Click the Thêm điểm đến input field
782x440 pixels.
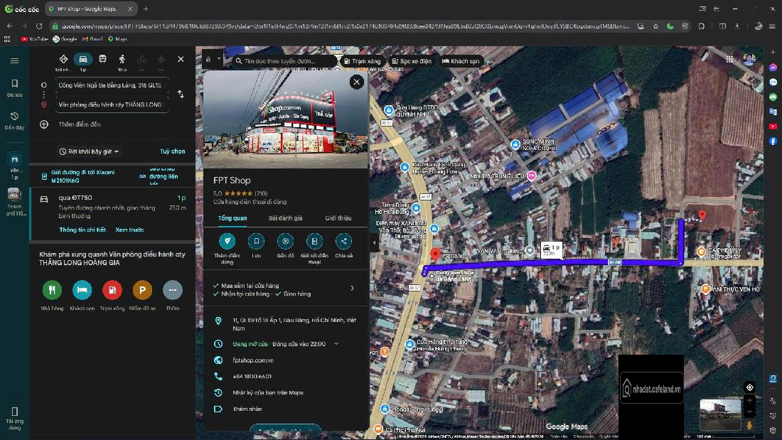80,124
